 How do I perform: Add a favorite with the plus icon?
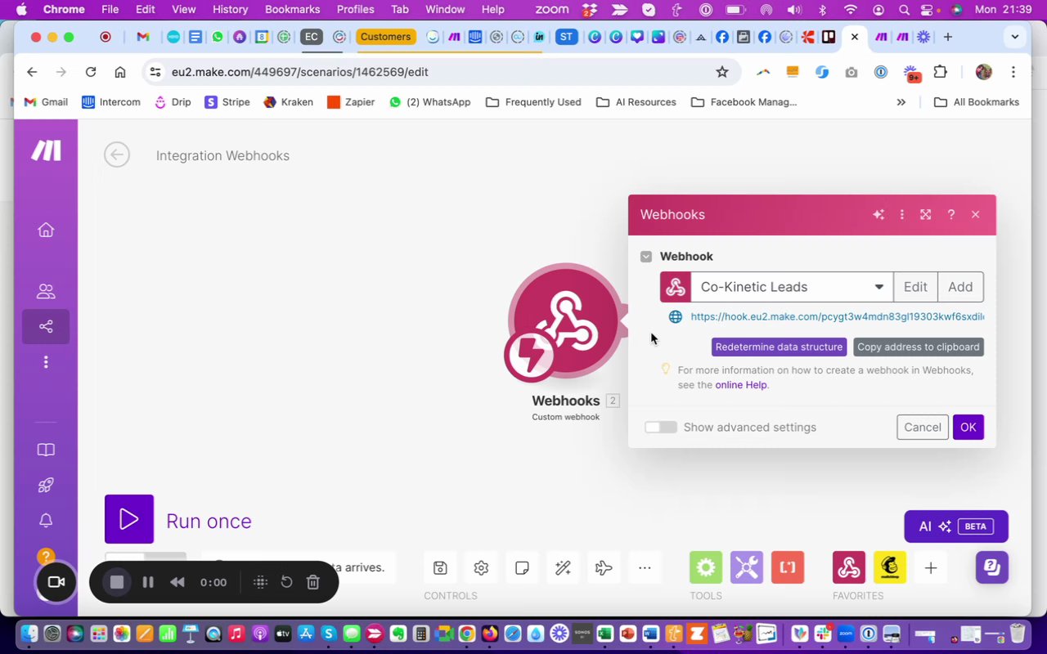[931, 567]
